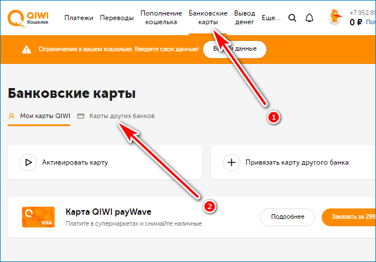Open notifications bell icon

pyautogui.click(x=309, y=18)
